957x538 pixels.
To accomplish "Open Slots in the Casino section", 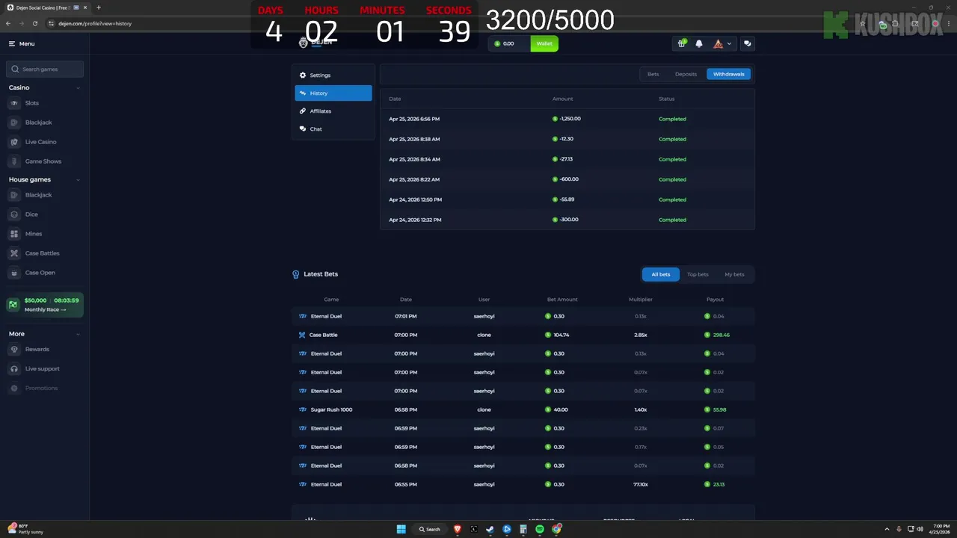I will (x=31, y=103).
